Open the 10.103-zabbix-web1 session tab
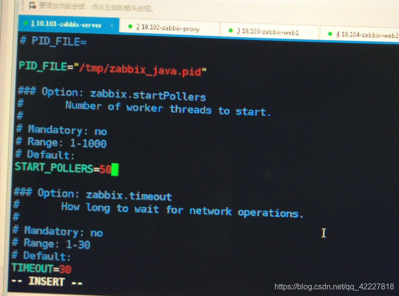This screenshot has height=296, width=399. [270, 31]
